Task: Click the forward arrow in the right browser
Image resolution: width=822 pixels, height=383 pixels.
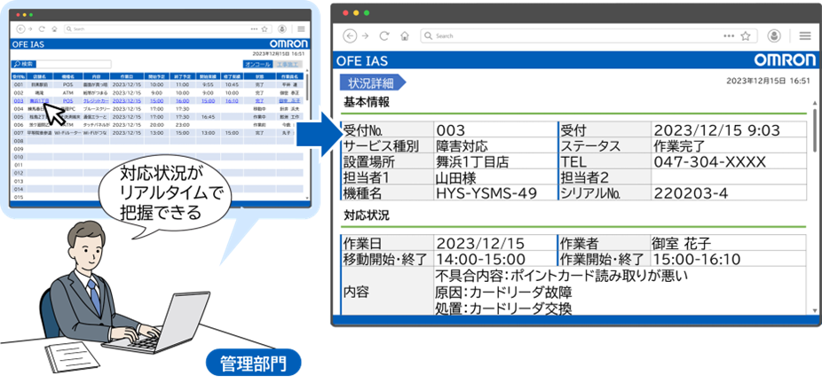Action: (x=366, y=36)
